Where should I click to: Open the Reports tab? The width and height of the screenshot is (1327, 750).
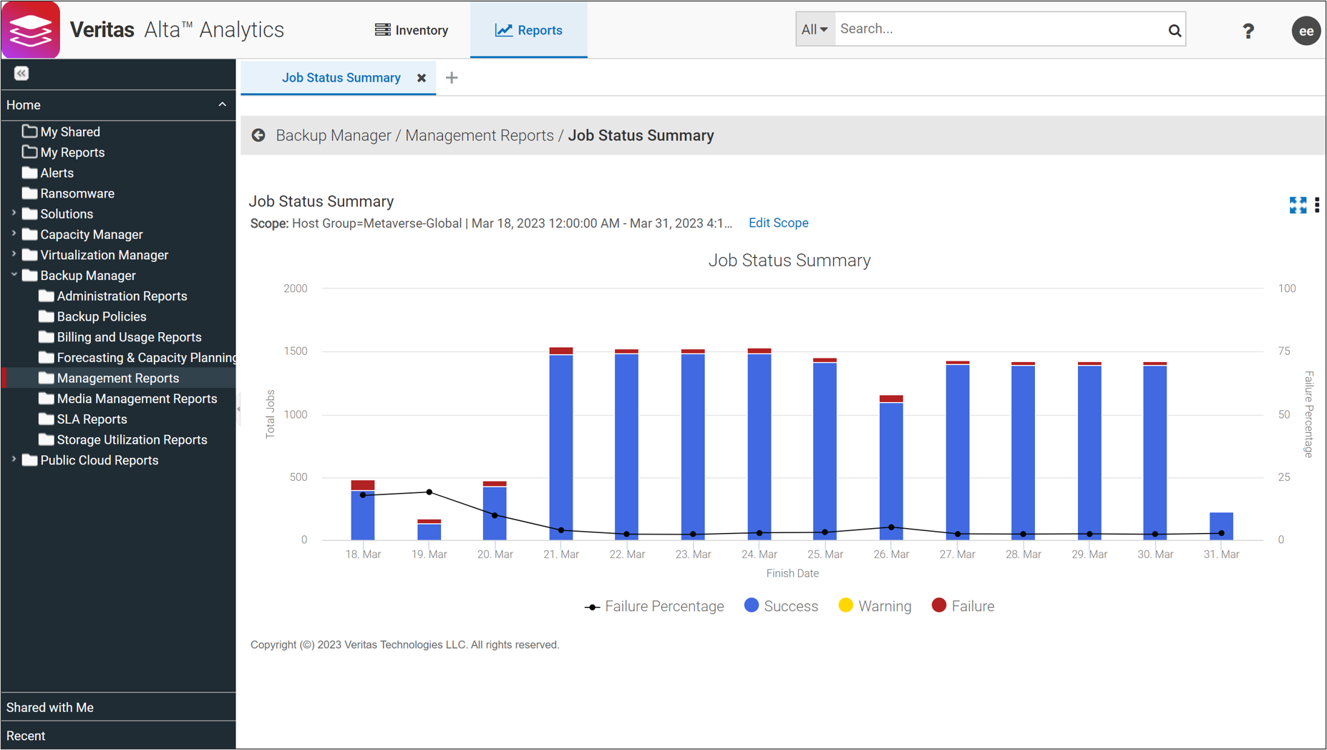point(529,30)
